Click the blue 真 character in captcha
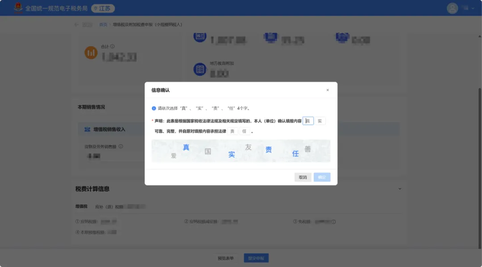 [186, 147]
